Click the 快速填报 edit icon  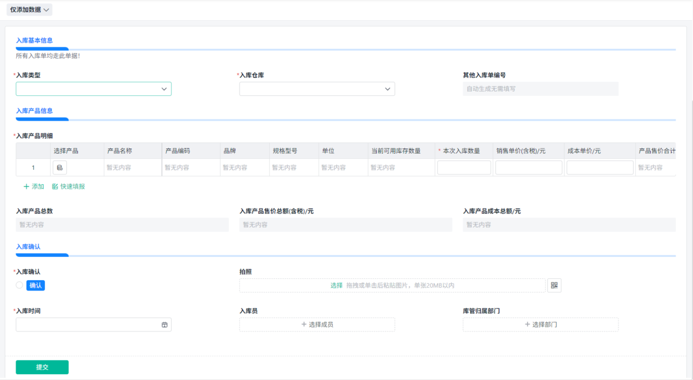click(x=55, y=187)
